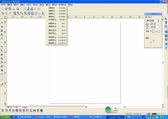
Task: Click the Save floppy disk icon
Action: click(10, 9)
